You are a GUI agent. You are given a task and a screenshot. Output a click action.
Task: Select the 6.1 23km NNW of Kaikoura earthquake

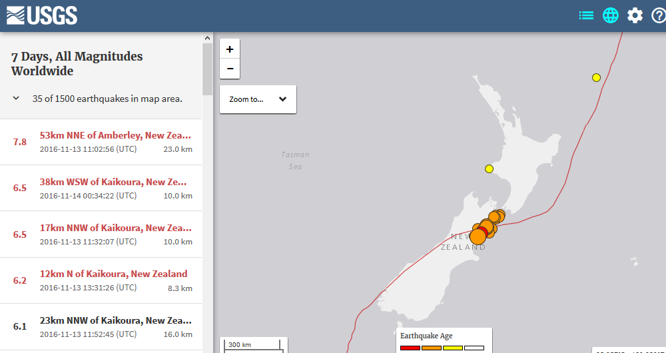[101, 326]
